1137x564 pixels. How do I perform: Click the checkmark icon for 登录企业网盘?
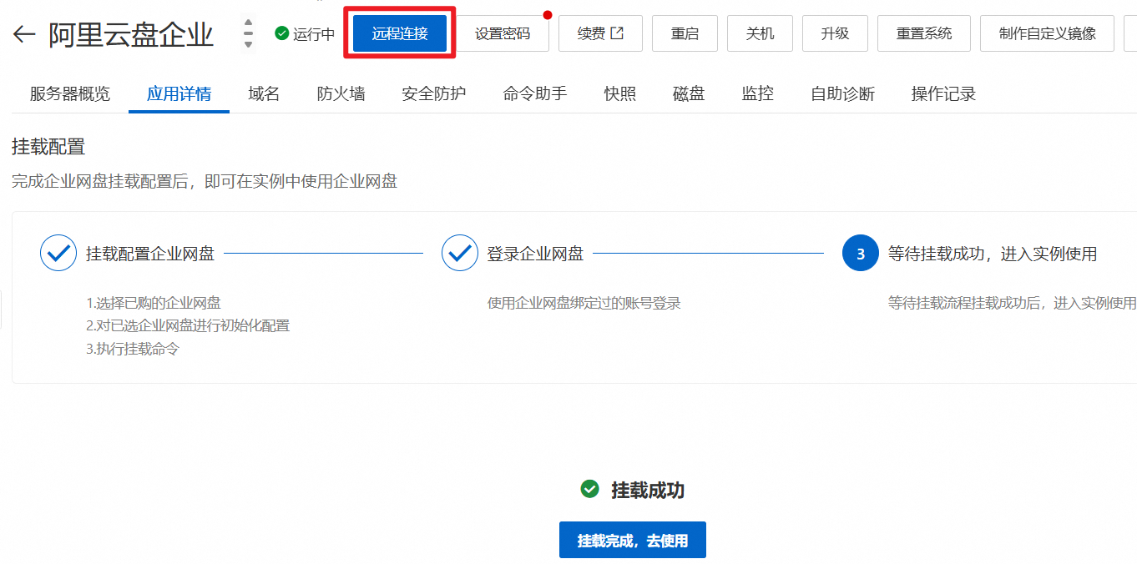[460, 253]
